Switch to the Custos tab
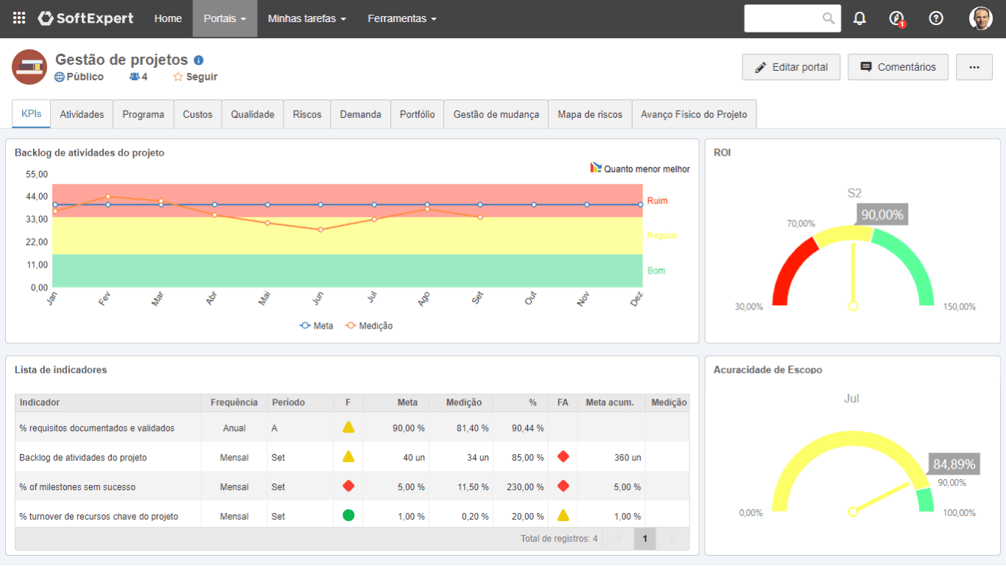The image size is (1006, 566). [197, 114]
